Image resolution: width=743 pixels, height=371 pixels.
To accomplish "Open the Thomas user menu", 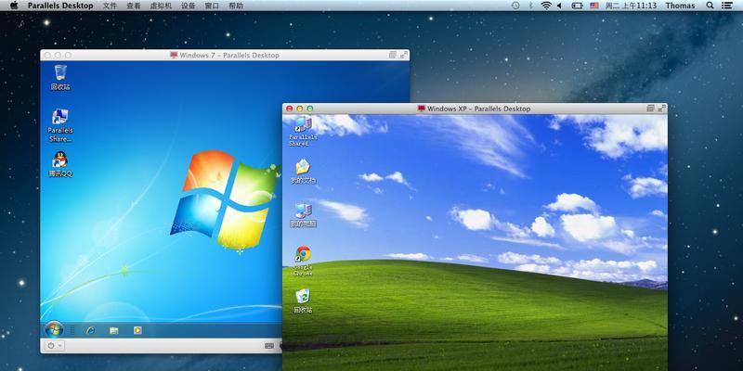I will pos(680,6).
